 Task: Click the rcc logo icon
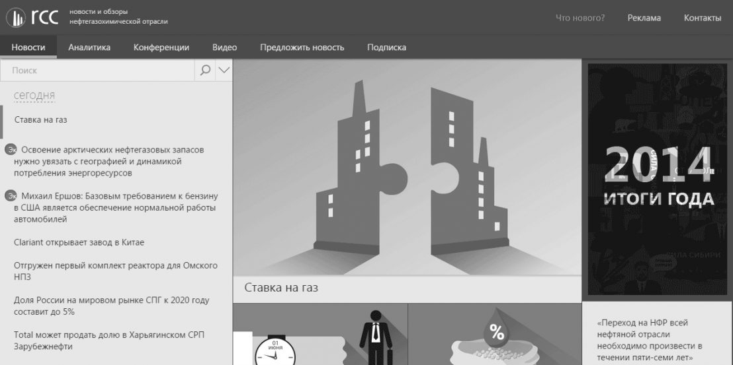pyautogui.click(x=16, y=18)
